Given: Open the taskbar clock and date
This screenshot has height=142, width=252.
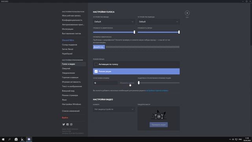Looking at the screenshot, I should (x=247, y=139).
